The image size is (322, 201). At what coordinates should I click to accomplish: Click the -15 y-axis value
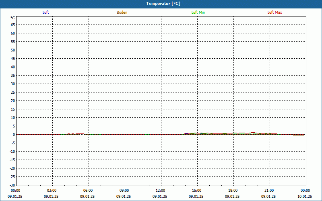click(13, 160)
